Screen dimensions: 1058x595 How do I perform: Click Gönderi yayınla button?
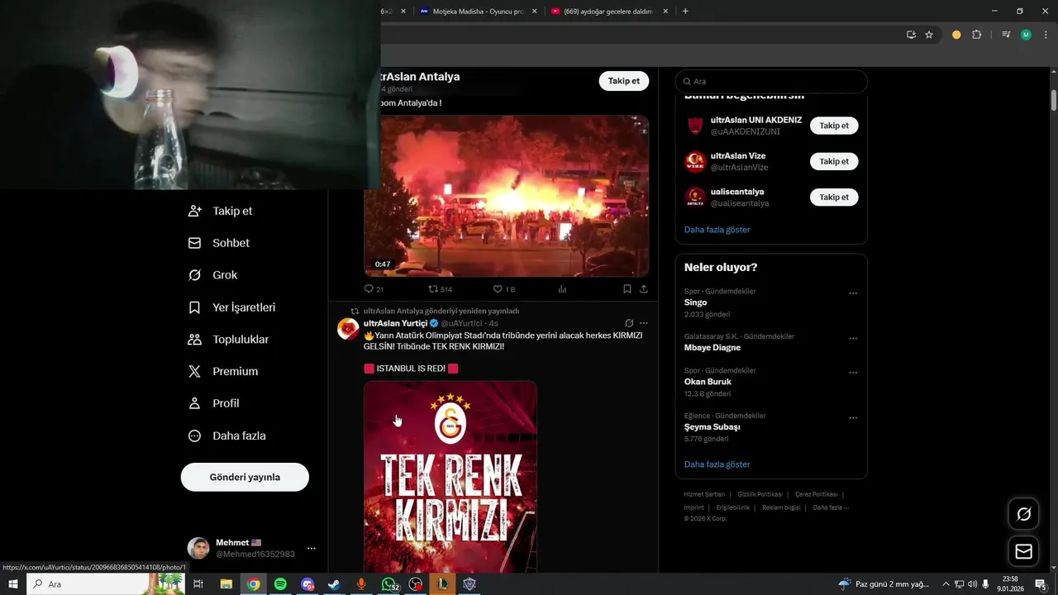point(245,477)
